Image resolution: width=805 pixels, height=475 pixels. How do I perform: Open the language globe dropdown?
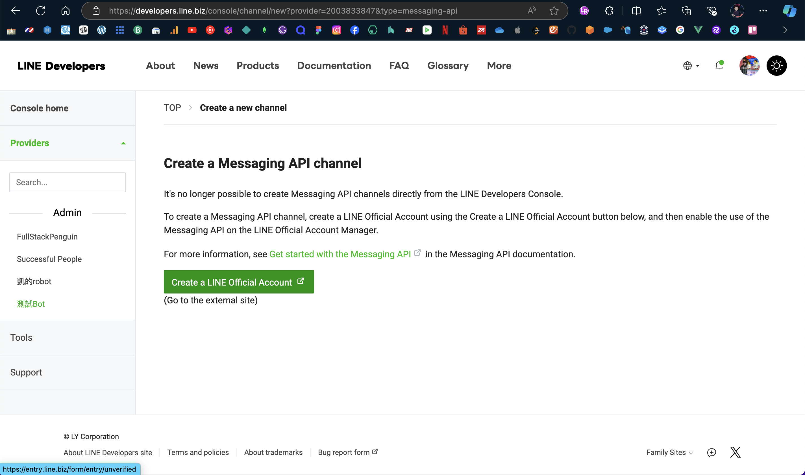(691, 65)
